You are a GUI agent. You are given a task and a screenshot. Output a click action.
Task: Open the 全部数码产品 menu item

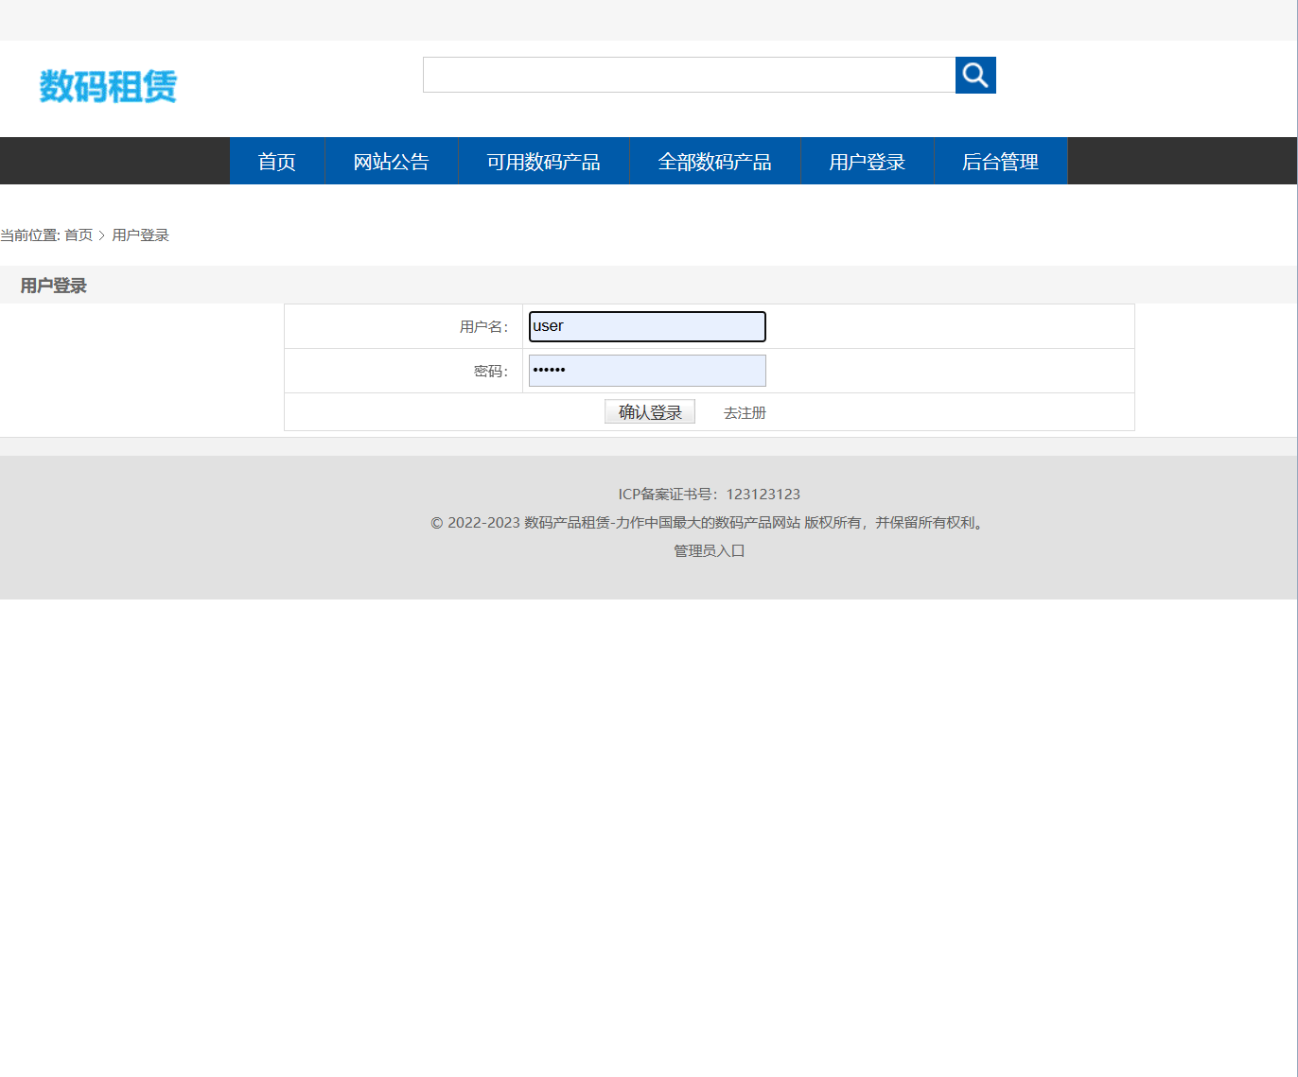(x=715, y=161)
